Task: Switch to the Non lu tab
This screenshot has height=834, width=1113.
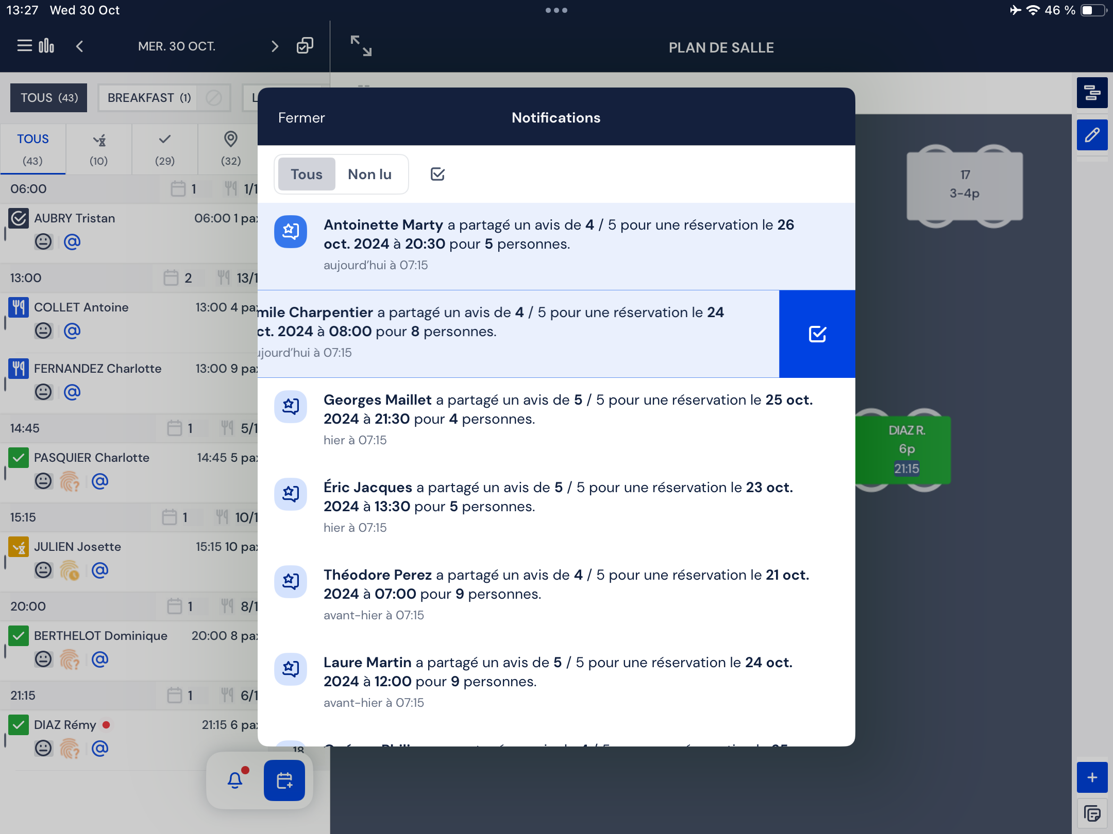Action: (369, 175)
